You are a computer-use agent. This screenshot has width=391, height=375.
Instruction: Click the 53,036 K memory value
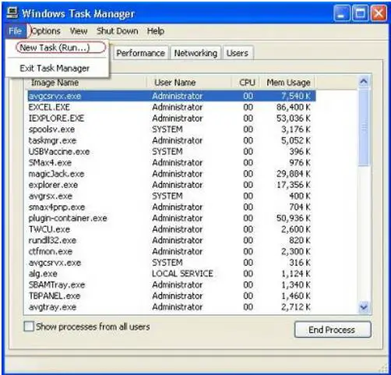[294, 119]
